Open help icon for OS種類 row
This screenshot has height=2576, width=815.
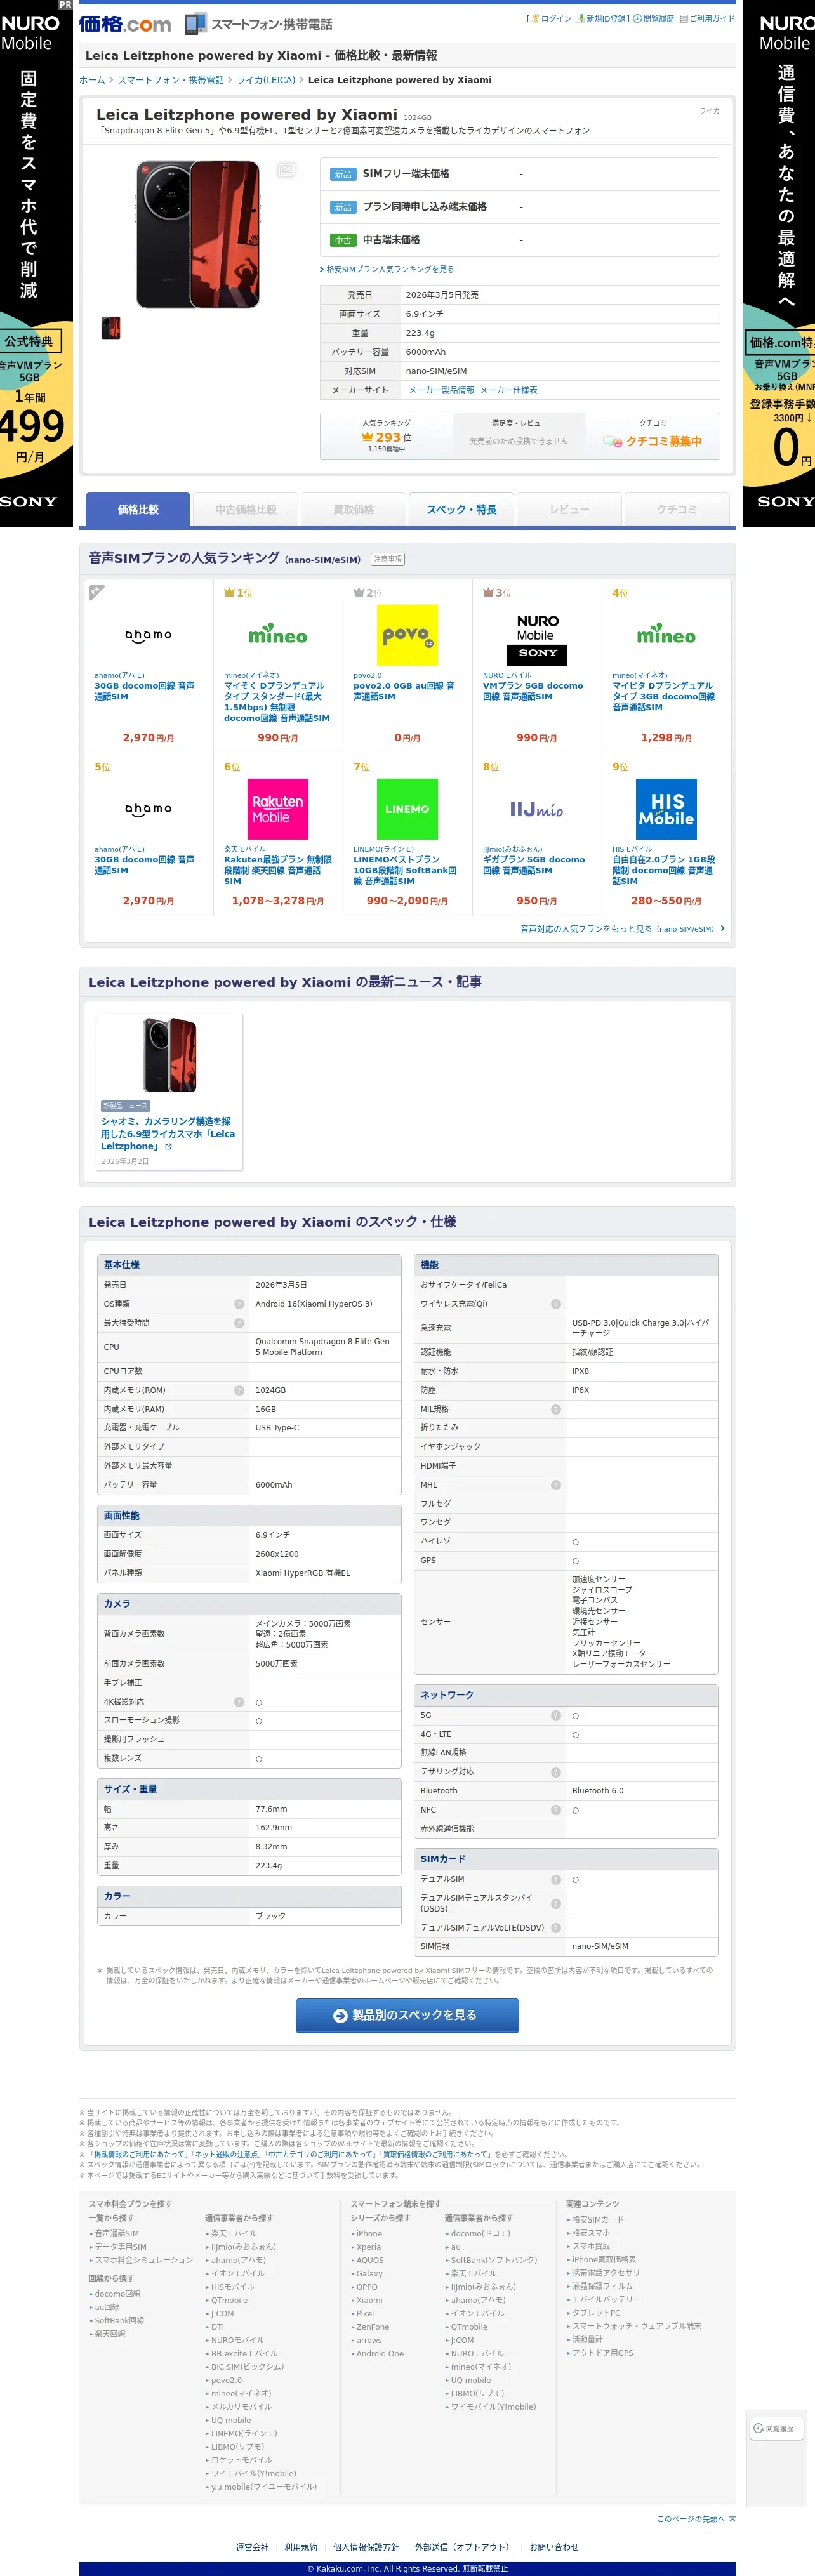point(239,1304)
